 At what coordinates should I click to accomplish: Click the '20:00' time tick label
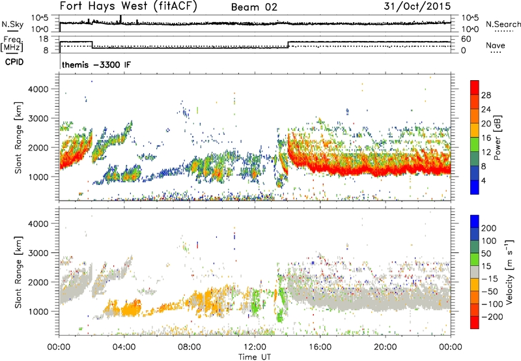point(386,347)
